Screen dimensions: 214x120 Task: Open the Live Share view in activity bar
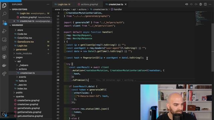pos(4,74)
